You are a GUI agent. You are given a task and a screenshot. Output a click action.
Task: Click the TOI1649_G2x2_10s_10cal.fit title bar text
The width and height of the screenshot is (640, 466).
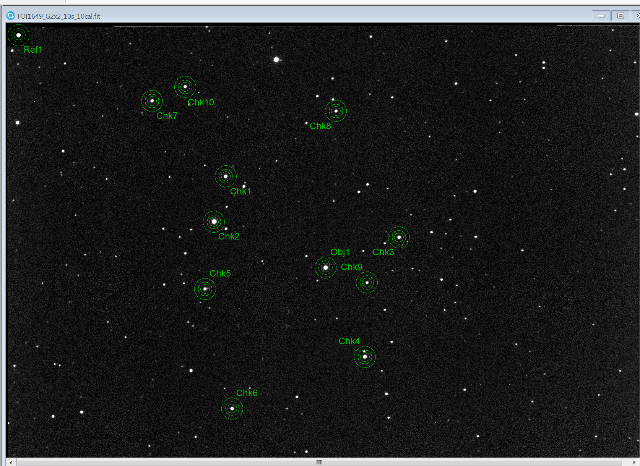click(x=58, y=16)
